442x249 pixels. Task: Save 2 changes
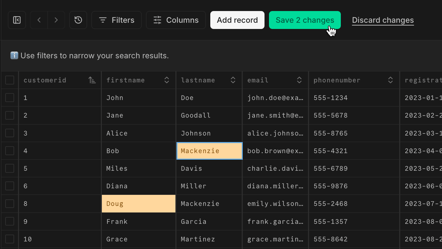[305, 20]
